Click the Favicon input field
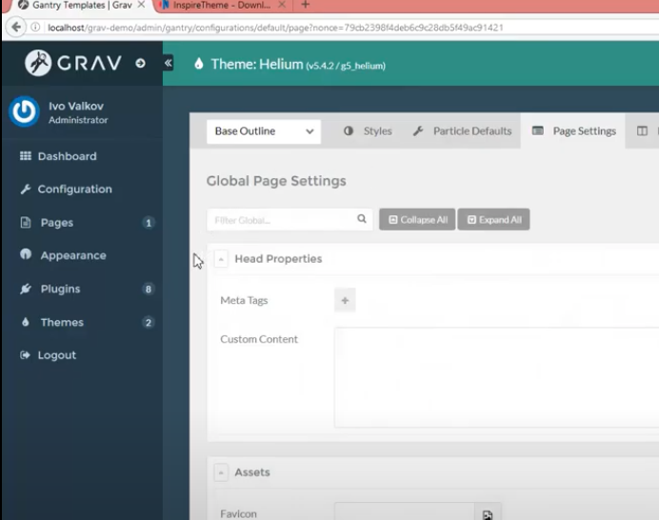 [405, 512]
